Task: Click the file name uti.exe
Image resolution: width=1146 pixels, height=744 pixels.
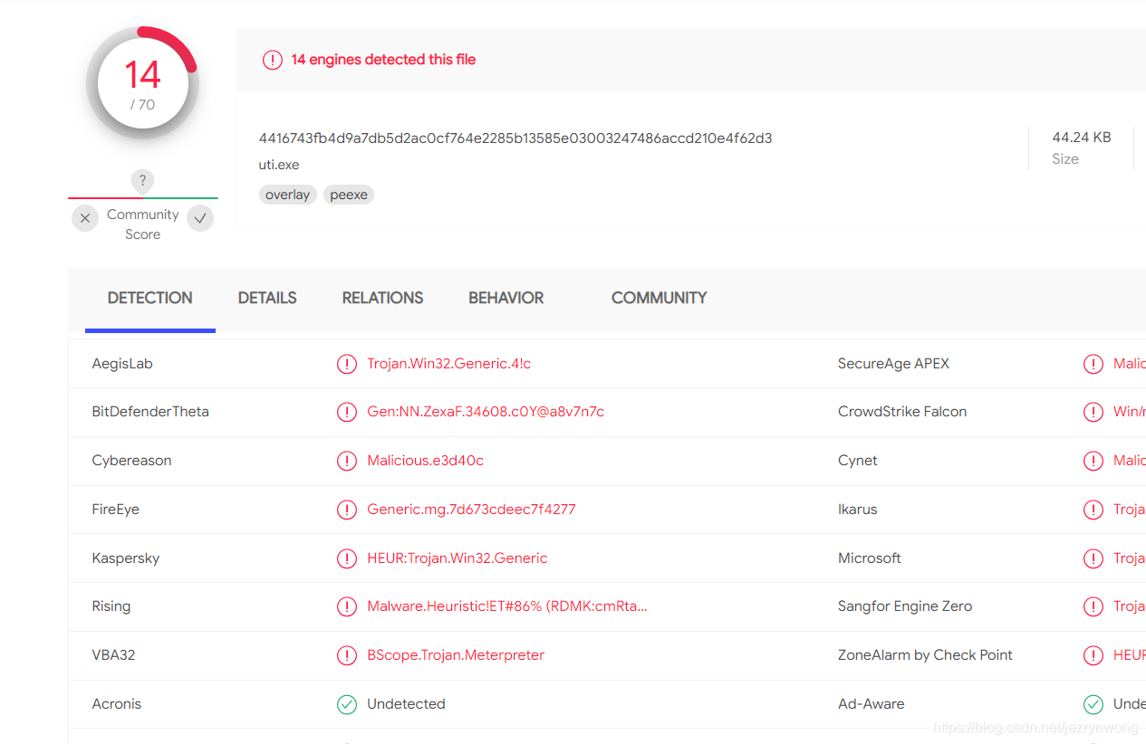Action: 279,165
